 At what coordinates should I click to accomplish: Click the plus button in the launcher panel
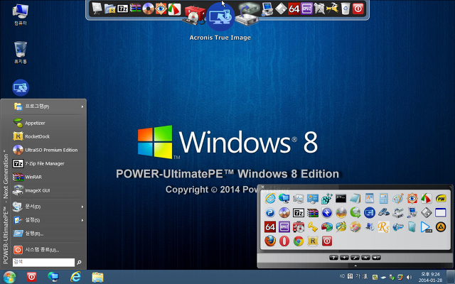click(344, 257)
